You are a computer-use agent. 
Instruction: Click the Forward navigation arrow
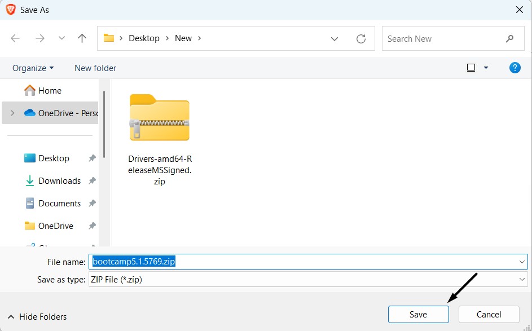(40, 38)
